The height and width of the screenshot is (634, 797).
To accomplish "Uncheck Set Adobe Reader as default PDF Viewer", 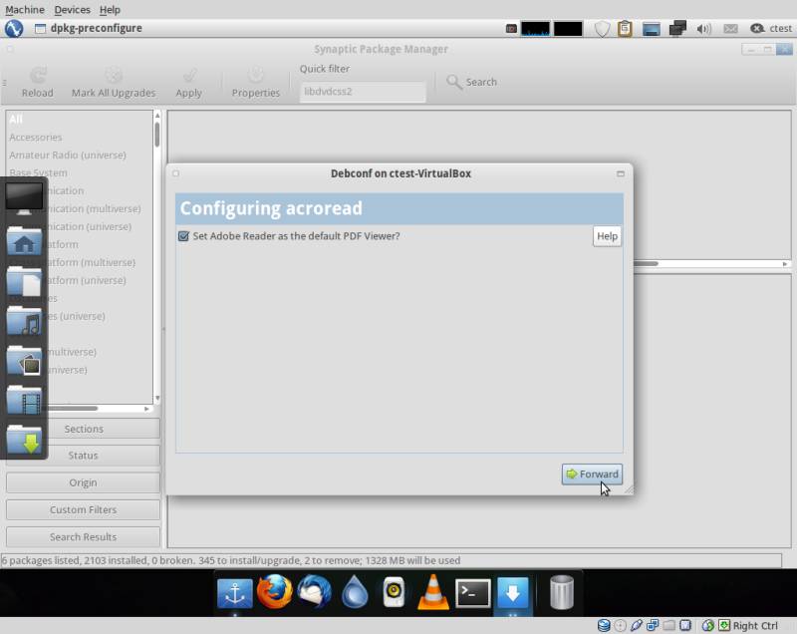I will (183, 236).
